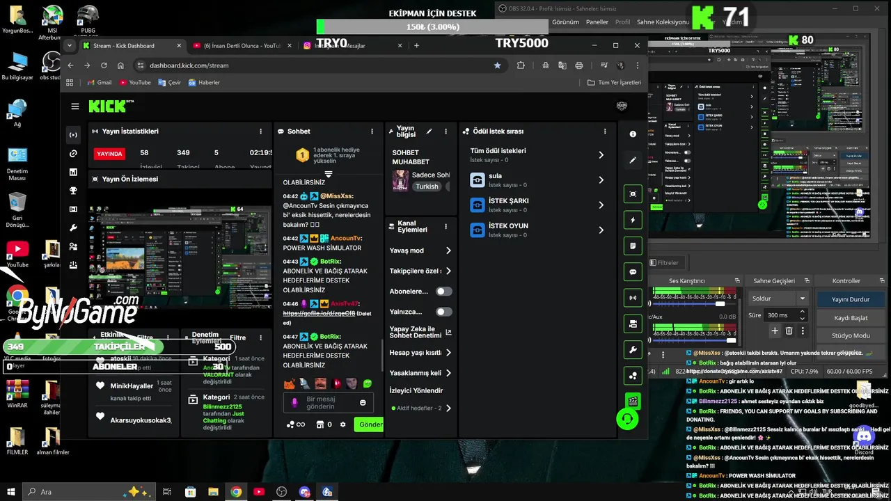This screenshot has height=501, width=891.
Task: Open the users icon in Kick sidebar
Action: 73,246
